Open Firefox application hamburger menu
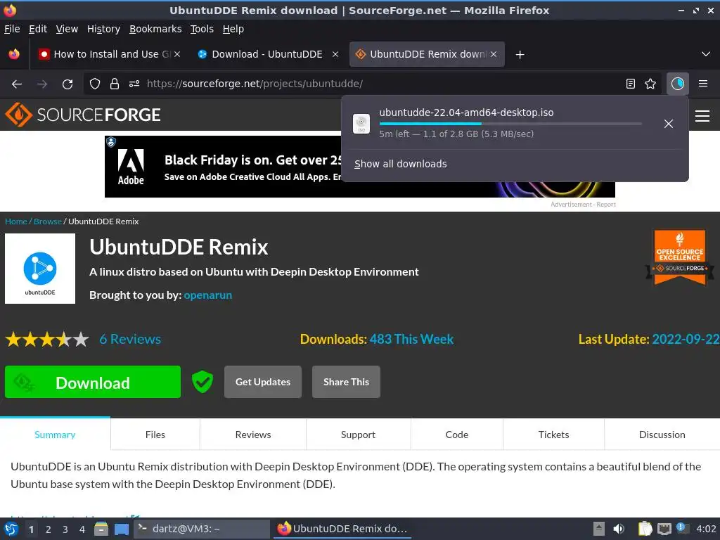The image size is (720, 540). tap(703, 84)
